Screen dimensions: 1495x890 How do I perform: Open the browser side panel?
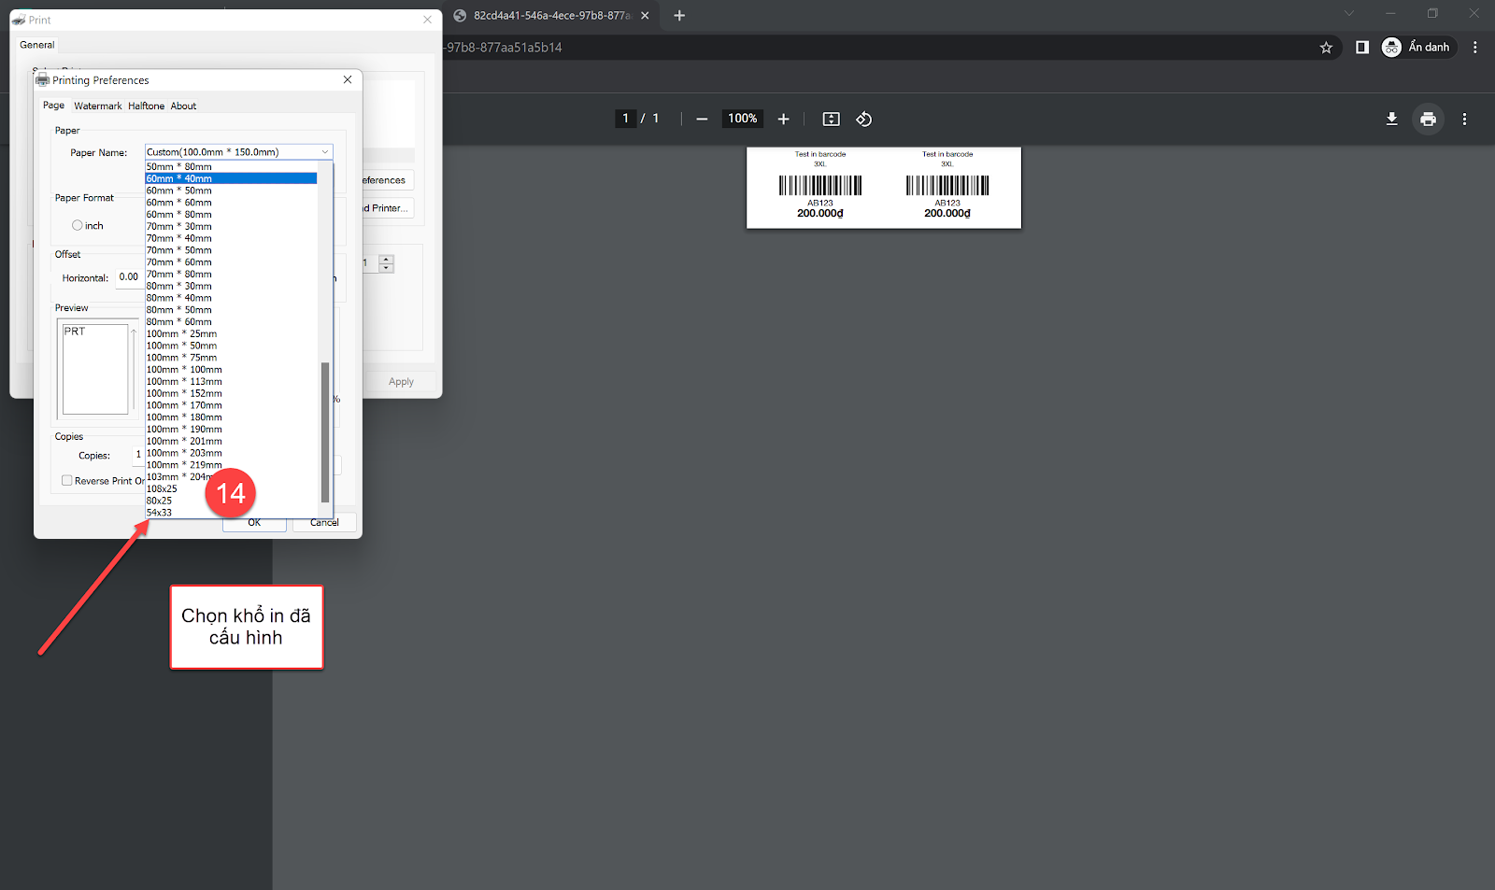tap(1361, 48)
